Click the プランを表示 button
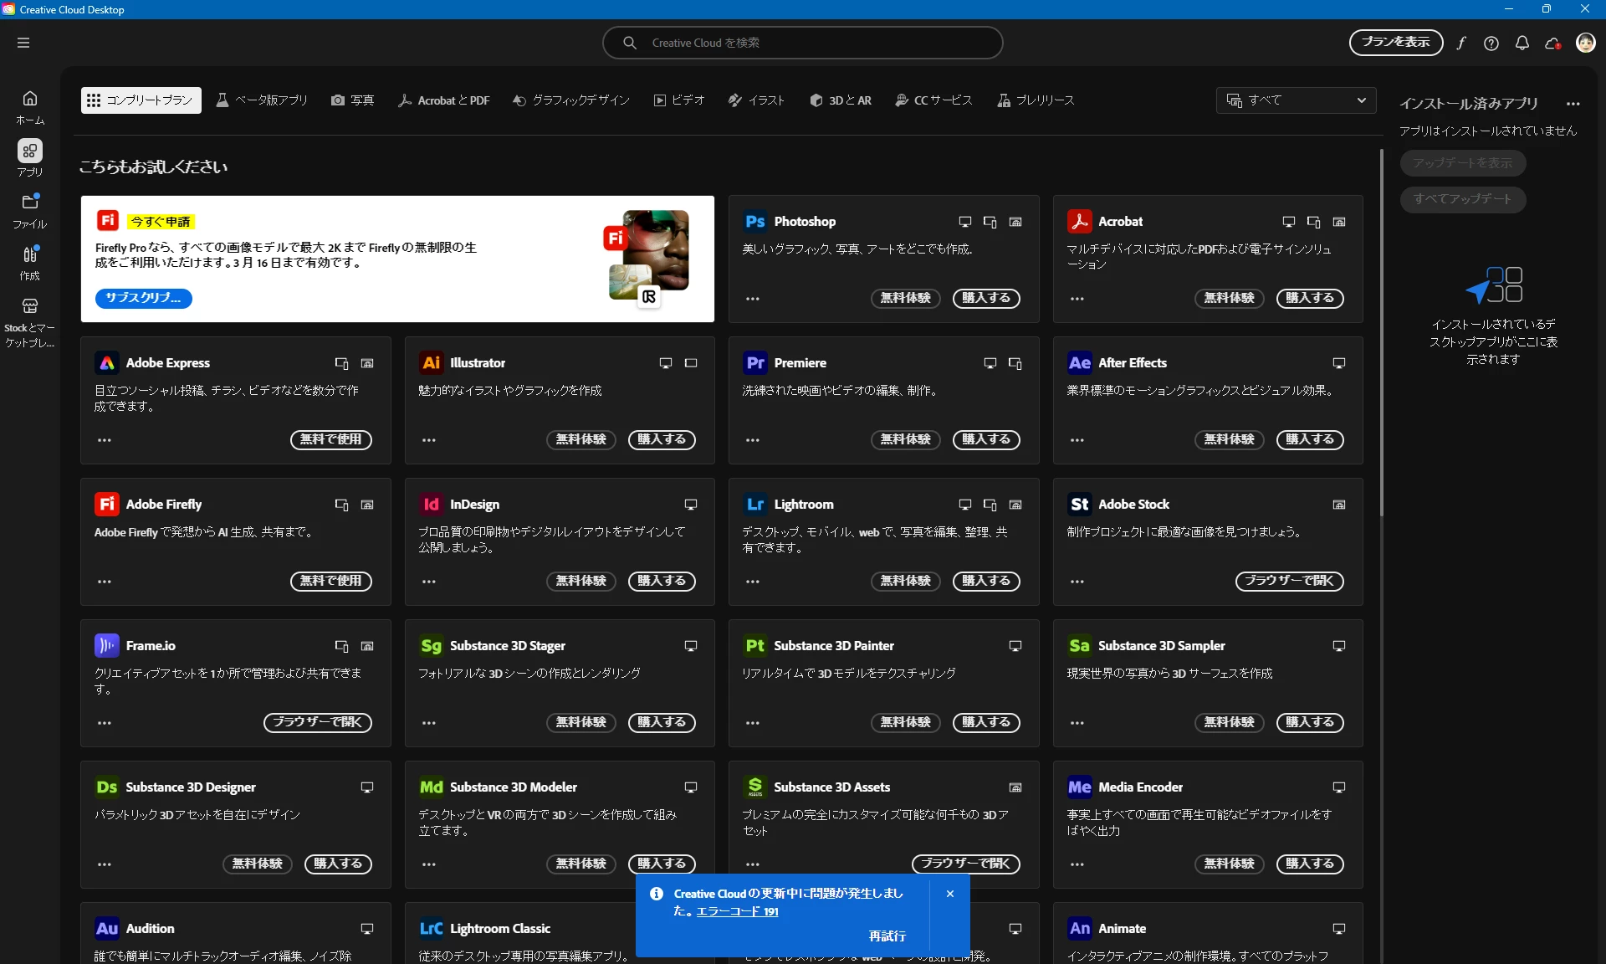This screenshot has height=964, width=1606. coord(1395,43)
